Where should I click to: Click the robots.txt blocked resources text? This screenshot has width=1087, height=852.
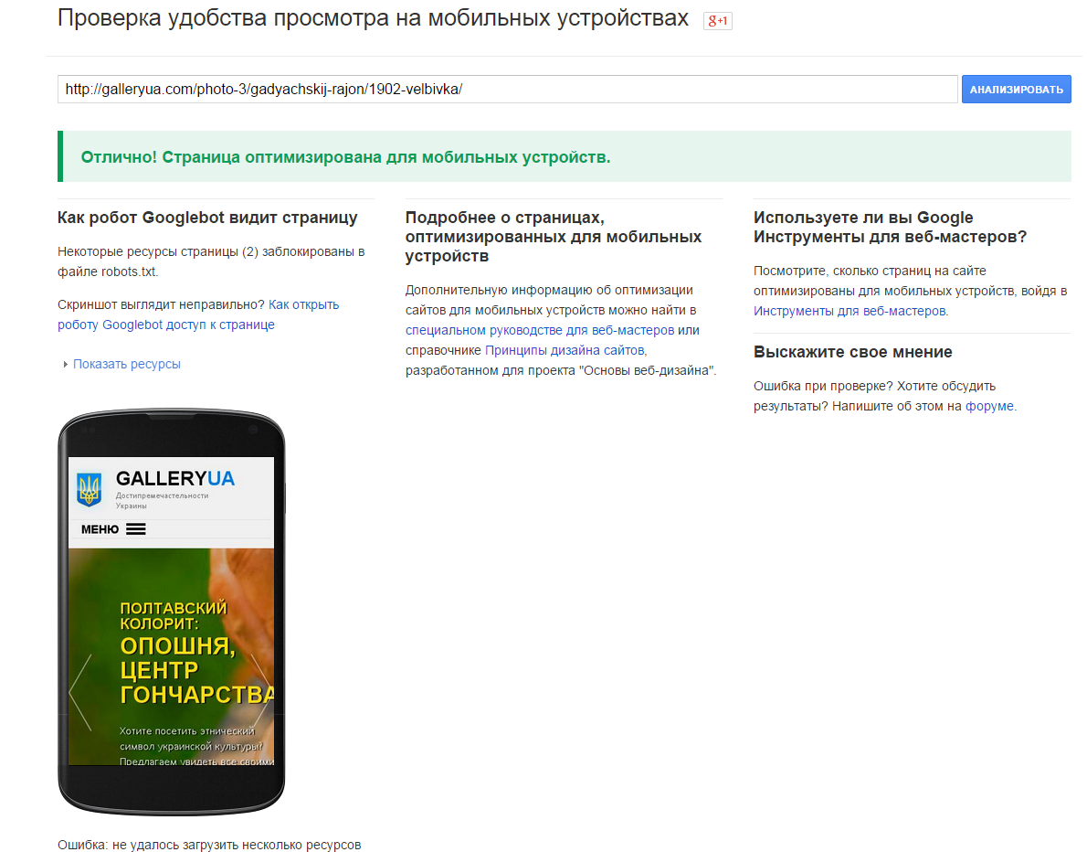pyautogui.click(x=211, y=261)
